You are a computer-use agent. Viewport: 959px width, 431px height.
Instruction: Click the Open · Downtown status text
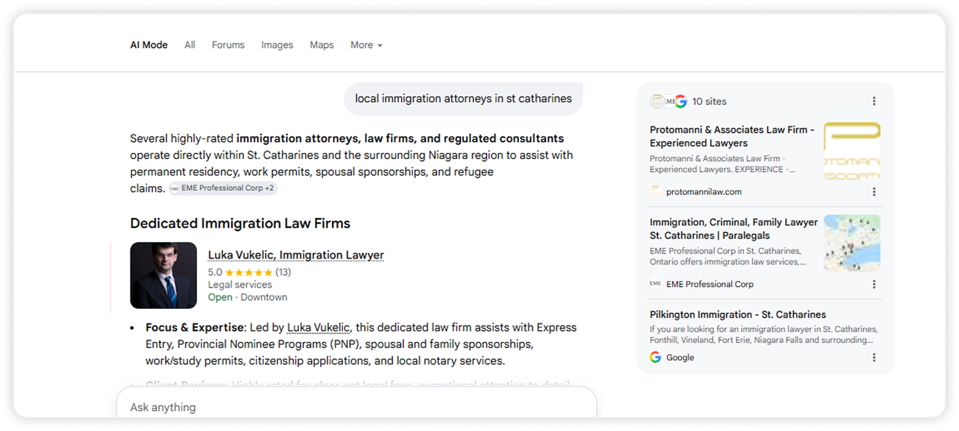pyautogui.click(x=248, y=298)
